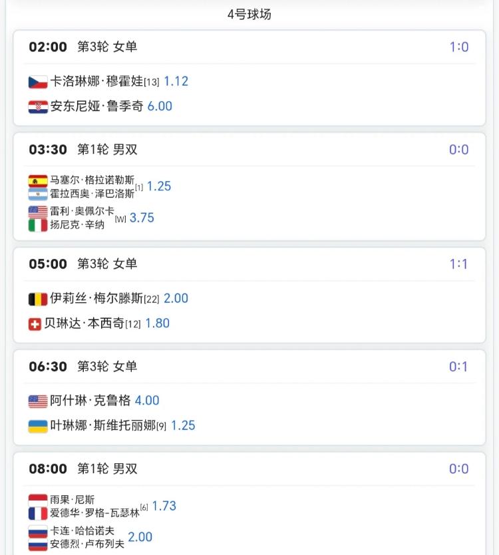Click the Spanish flag beside 马塞尔·格拉诺勒斯
499x555 pixels.
38,181
